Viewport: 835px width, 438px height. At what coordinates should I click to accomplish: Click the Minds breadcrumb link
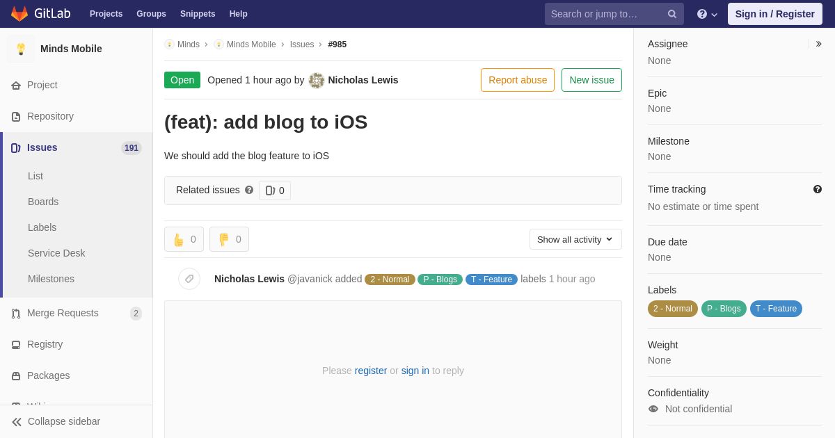189,44
